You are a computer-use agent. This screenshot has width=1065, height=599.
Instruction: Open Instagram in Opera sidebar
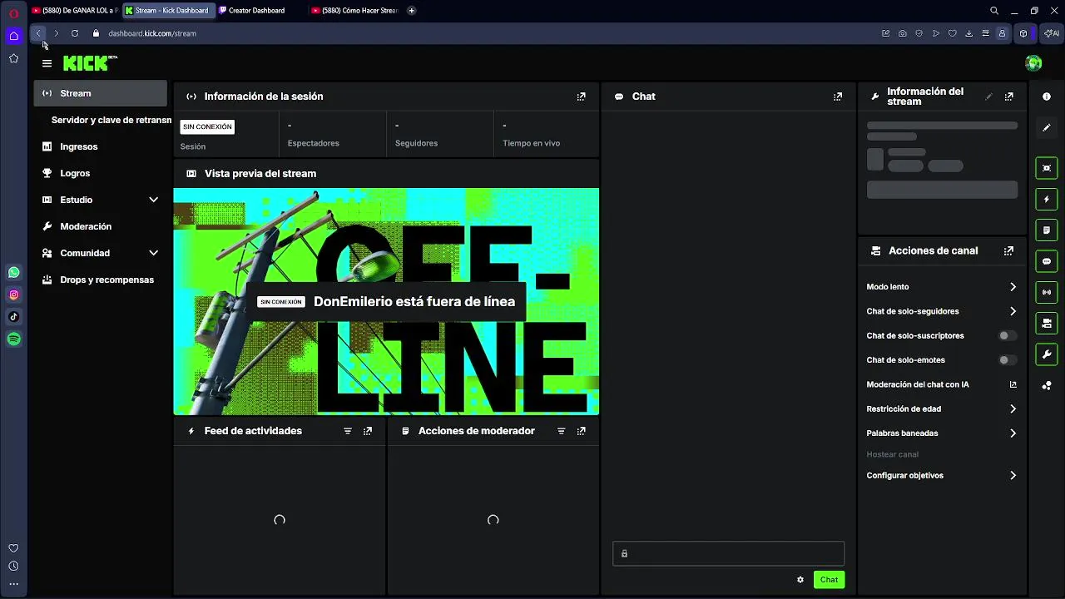pyautogui.click(x=13, y=295)
